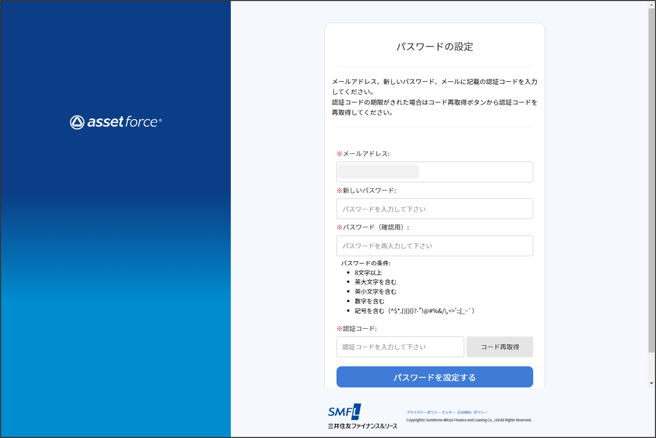Click the asset force triangle logo icon

pos(77,122)
